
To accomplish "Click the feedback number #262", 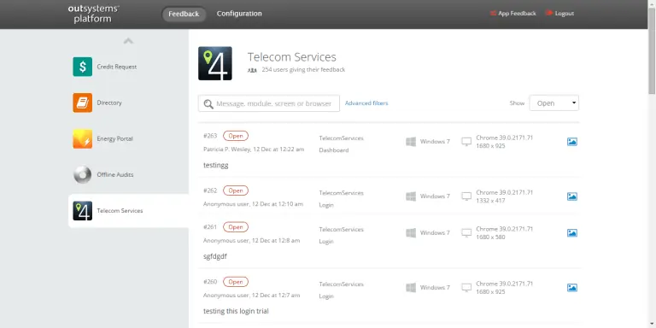I will click(210, 190).
